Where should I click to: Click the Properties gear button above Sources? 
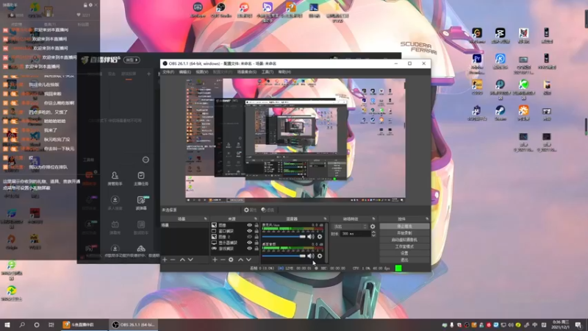[x=250, y=210]
